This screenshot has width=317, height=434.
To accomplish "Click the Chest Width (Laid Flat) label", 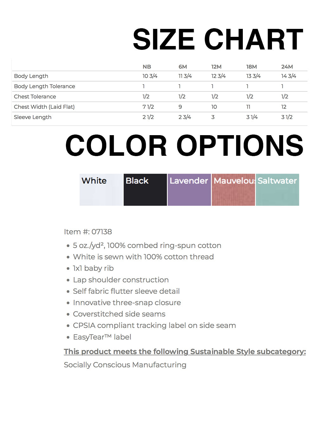I will pos(44,107).
